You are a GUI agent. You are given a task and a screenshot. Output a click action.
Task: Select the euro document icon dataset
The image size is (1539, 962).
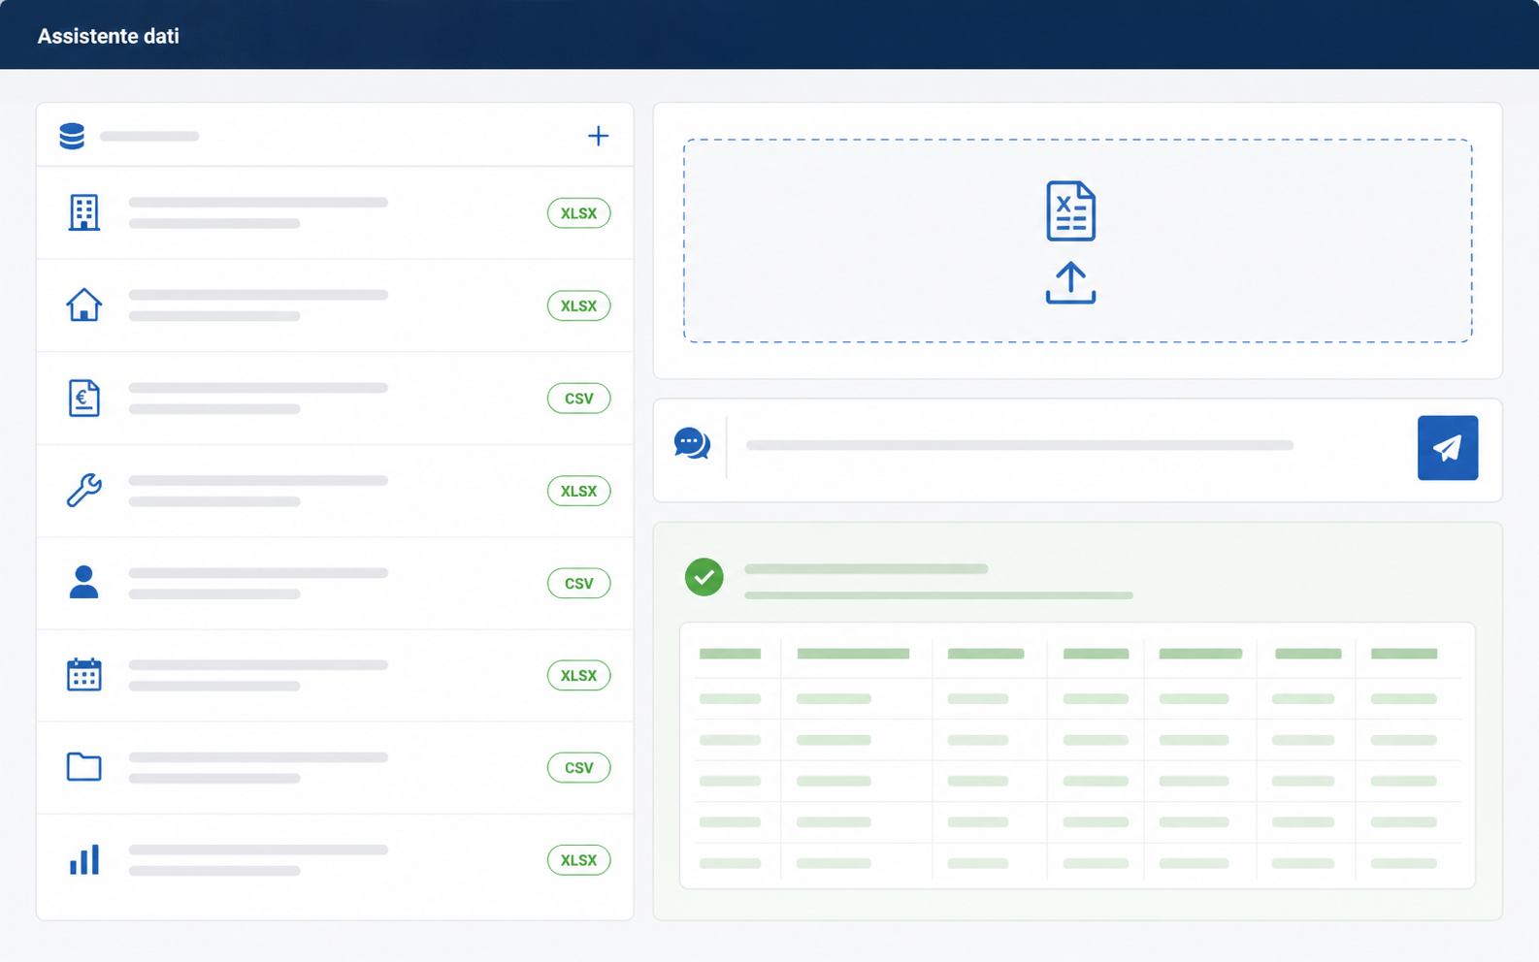pos(335,399)
